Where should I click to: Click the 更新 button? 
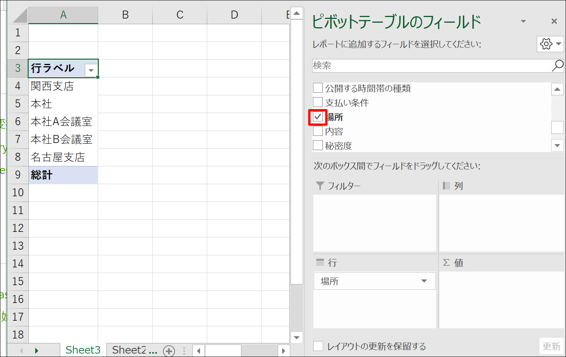coord(551,346)
